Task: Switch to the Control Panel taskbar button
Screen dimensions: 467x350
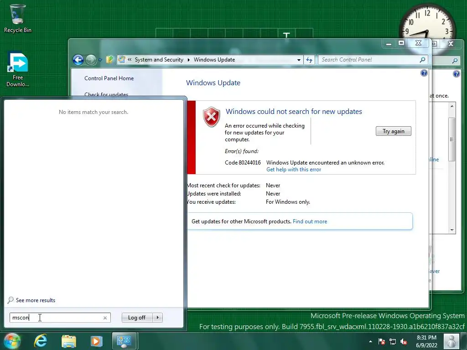Action: tap(124, 341)
